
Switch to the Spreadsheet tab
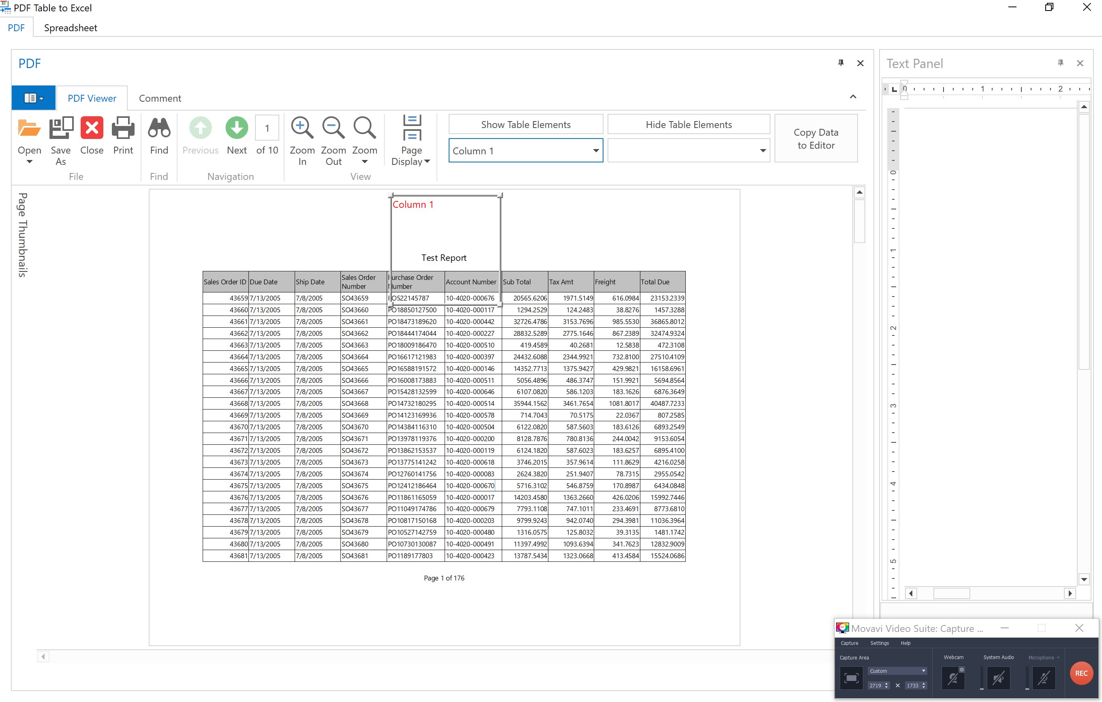(71, 28)
